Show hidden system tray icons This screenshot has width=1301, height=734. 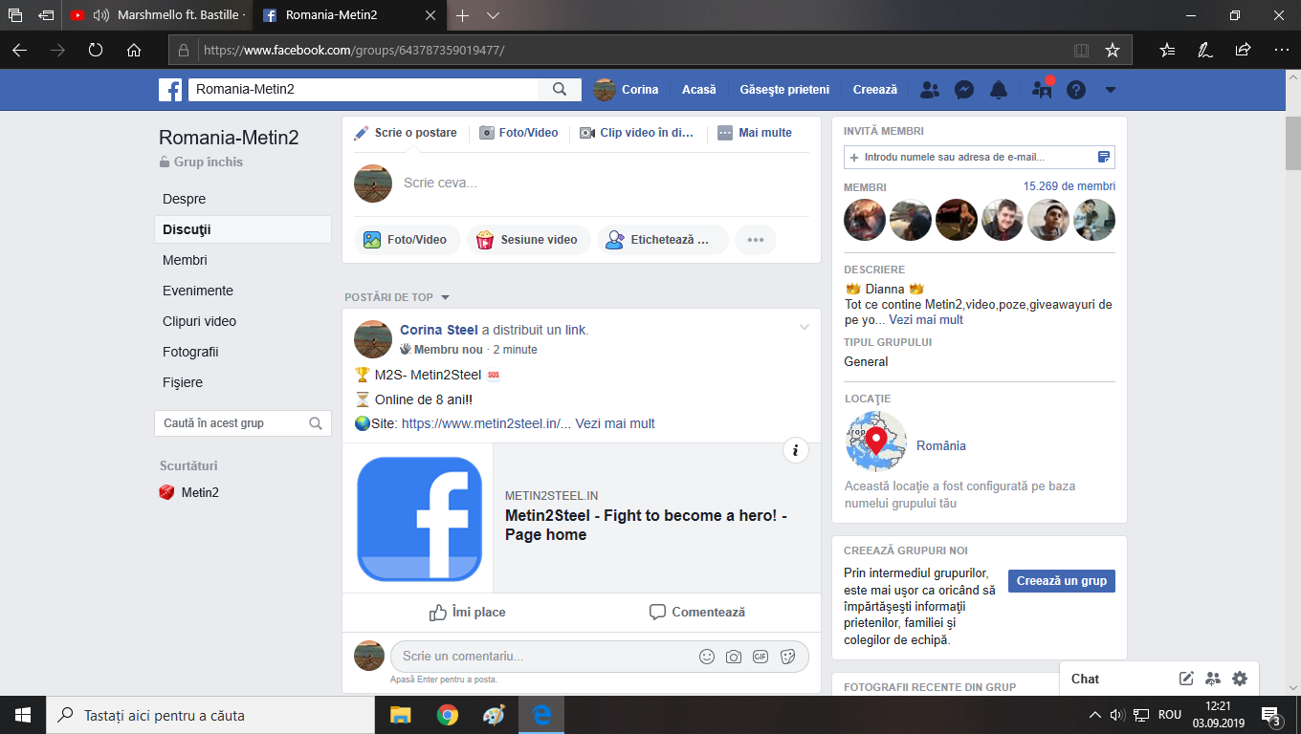(1095, 715)
